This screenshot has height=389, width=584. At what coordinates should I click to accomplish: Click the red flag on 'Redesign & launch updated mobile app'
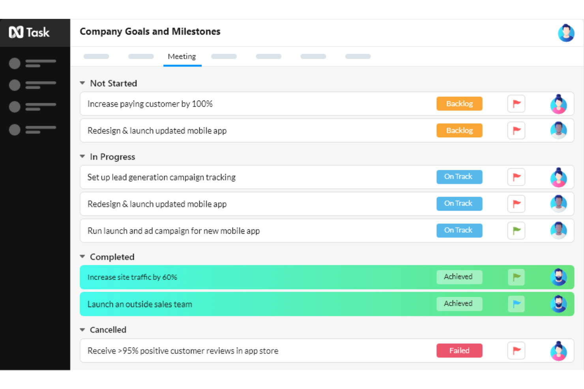pos(516,130)
